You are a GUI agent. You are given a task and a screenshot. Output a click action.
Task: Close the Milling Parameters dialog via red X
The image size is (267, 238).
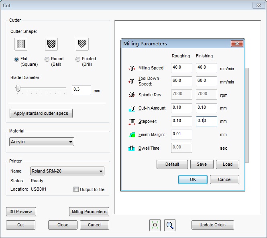(x=237, y=44)
